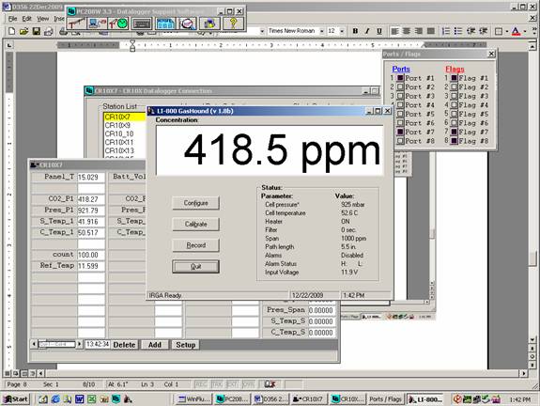Click the Windows Start button
The image size is (540, 406).
[x=16, y=399]
